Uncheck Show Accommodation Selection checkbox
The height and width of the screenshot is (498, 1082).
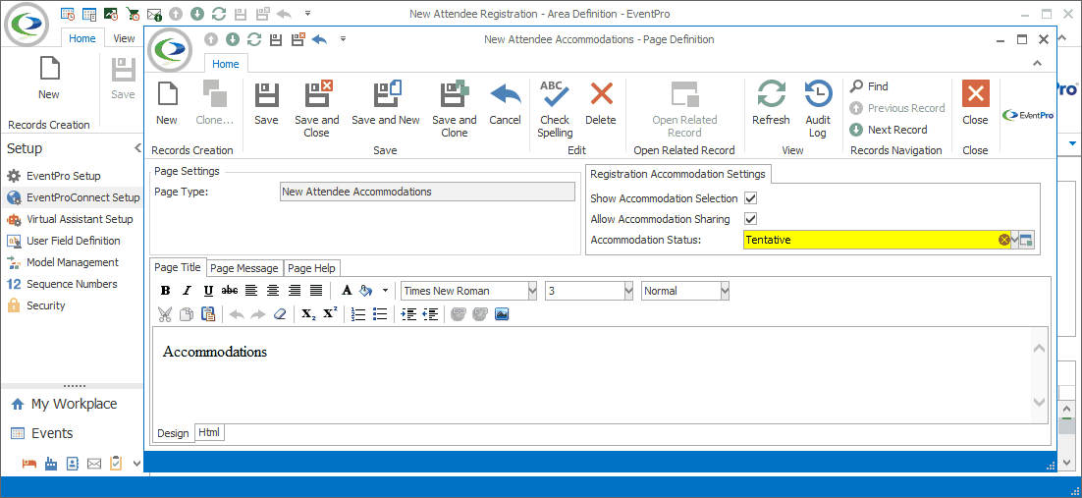(751, 198)
